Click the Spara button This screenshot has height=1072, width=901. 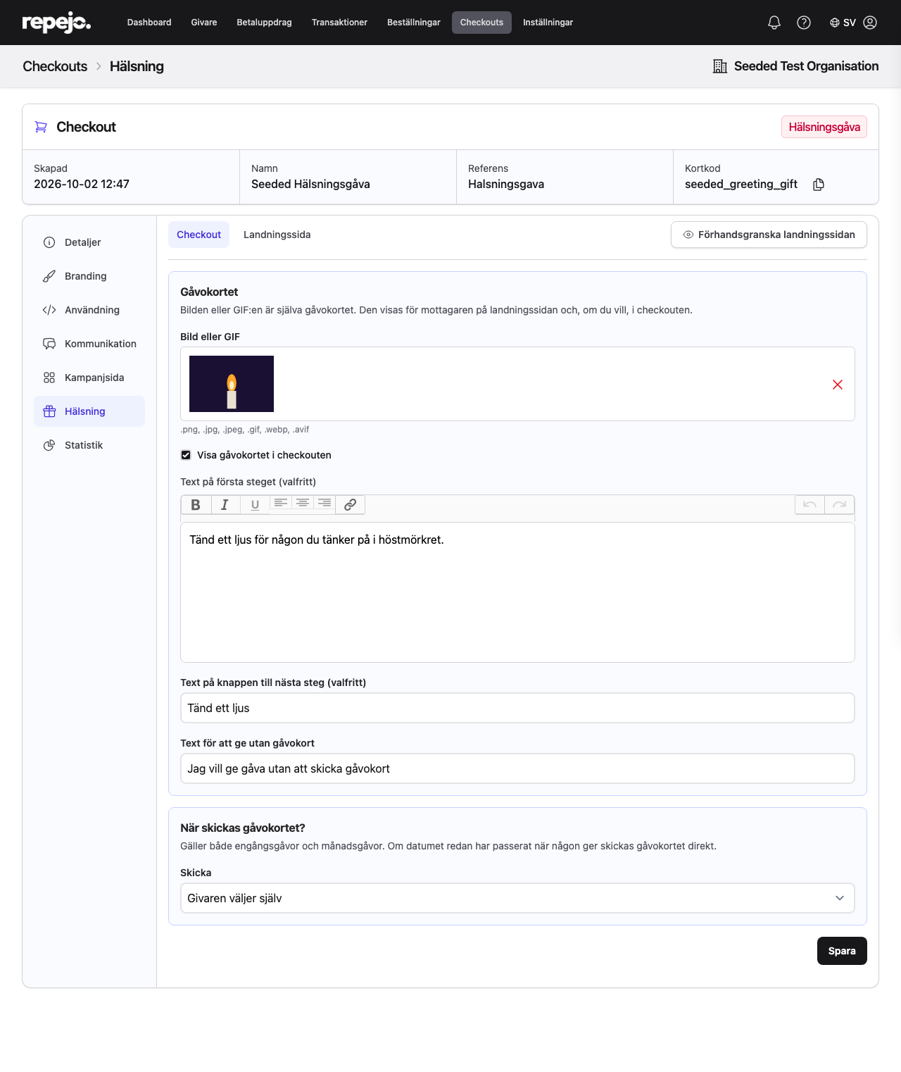click(x=842, y=951)
